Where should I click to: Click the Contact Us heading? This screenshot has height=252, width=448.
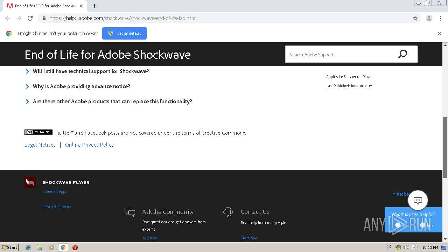[x=255, y=212]
